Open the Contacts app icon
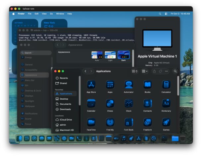 click(147, 103)
